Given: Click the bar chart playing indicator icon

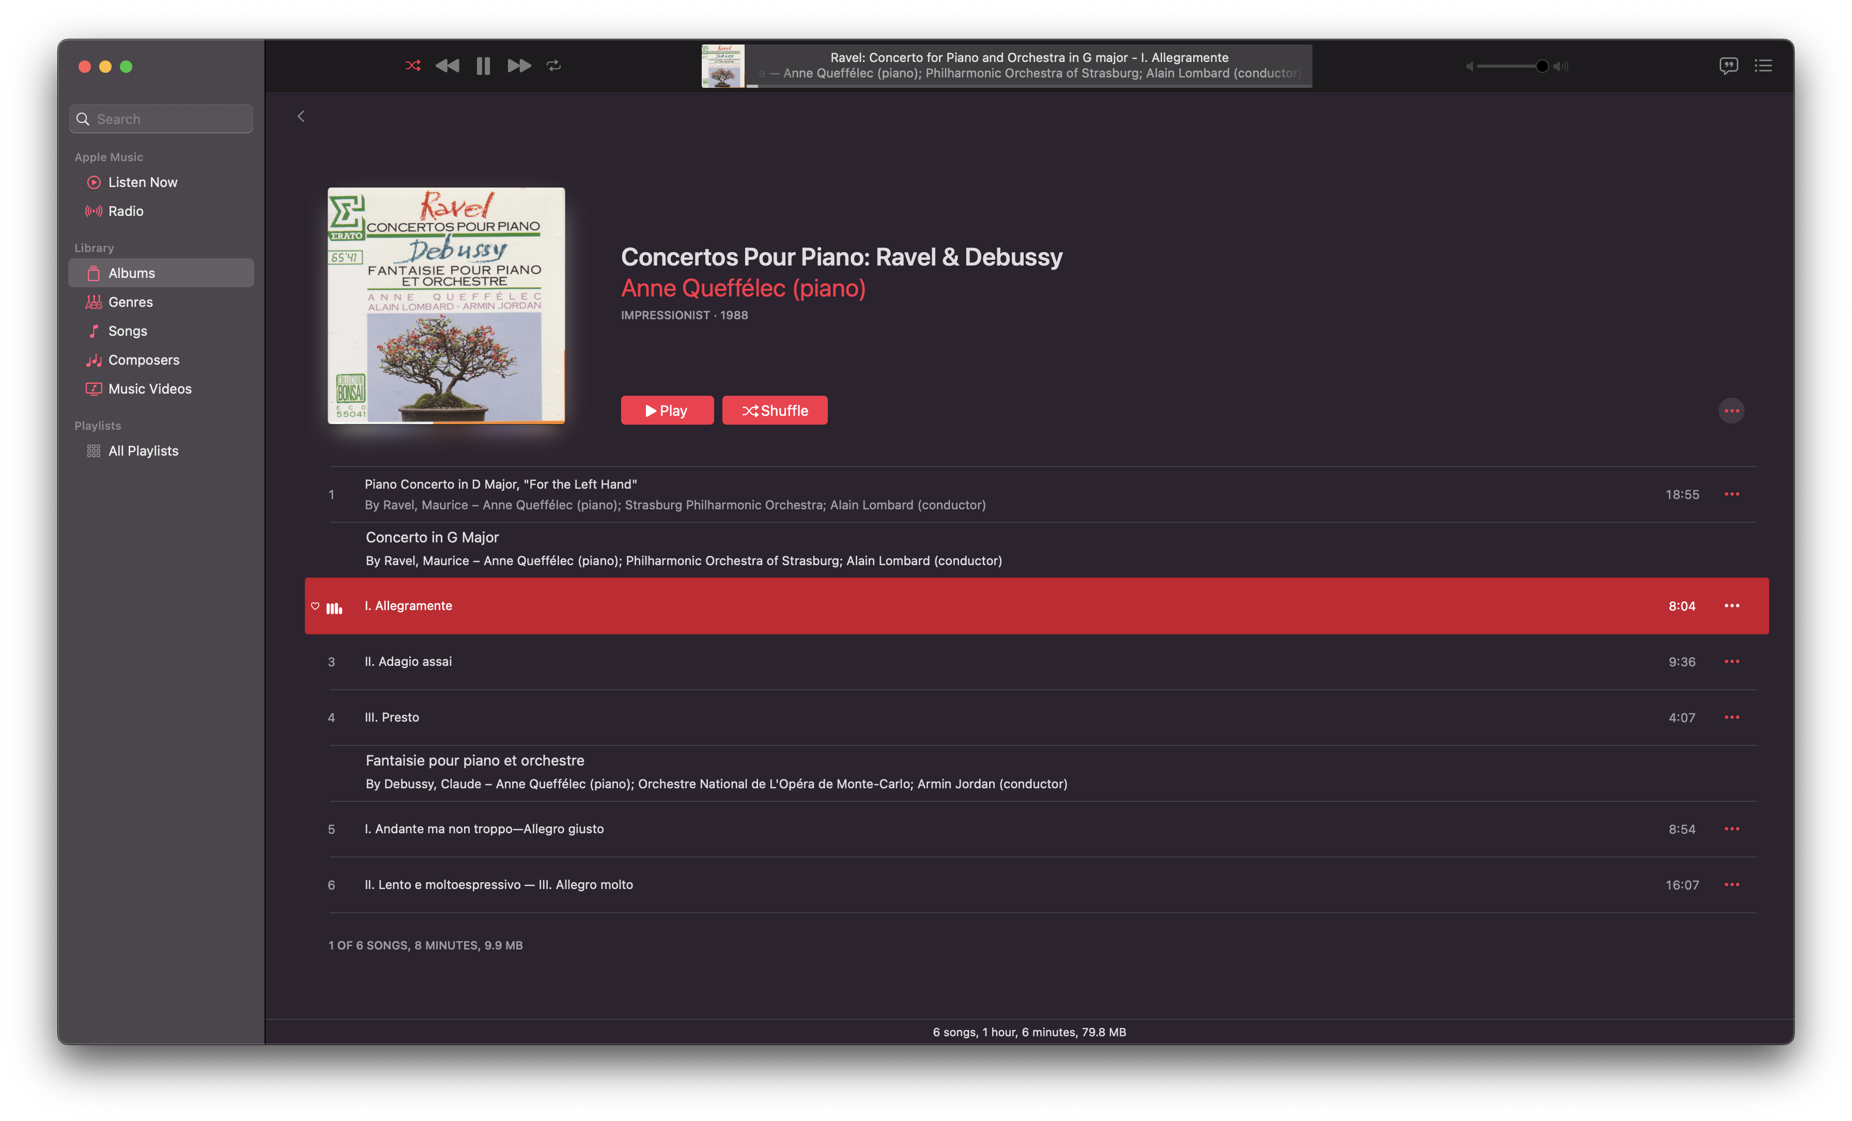Looking at the screenshot, I should (335, 605).
